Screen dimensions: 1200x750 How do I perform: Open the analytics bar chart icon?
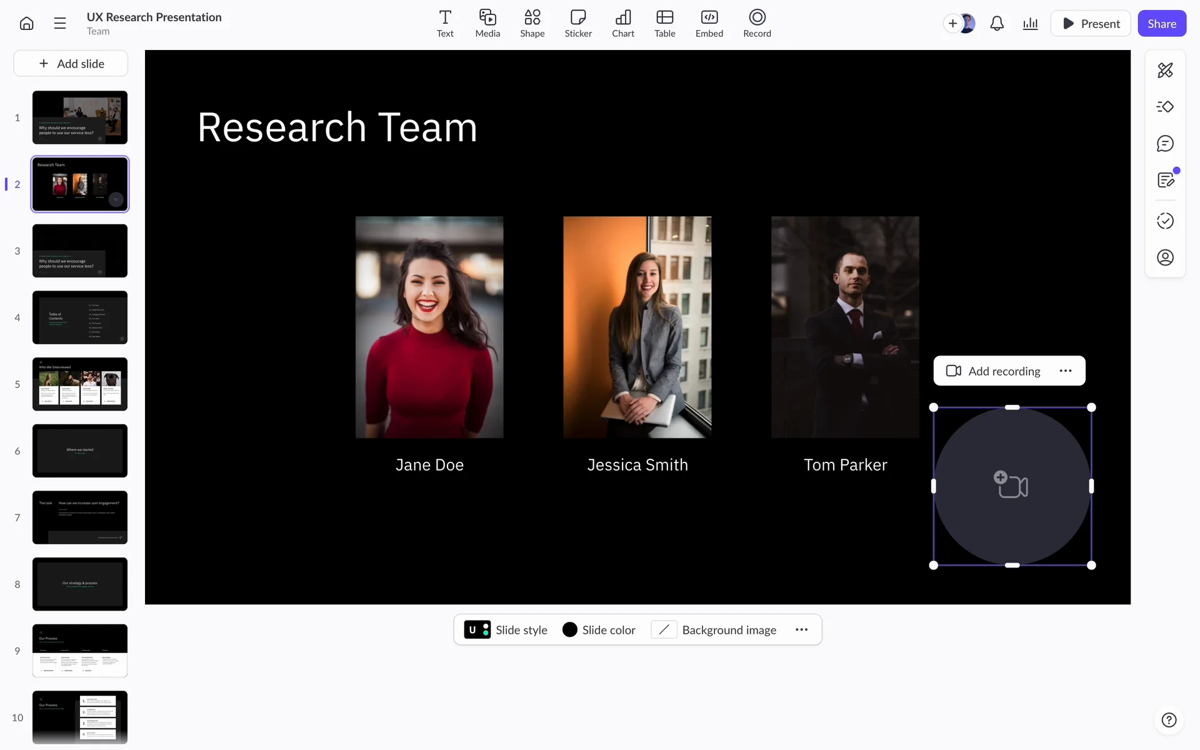1030,24
